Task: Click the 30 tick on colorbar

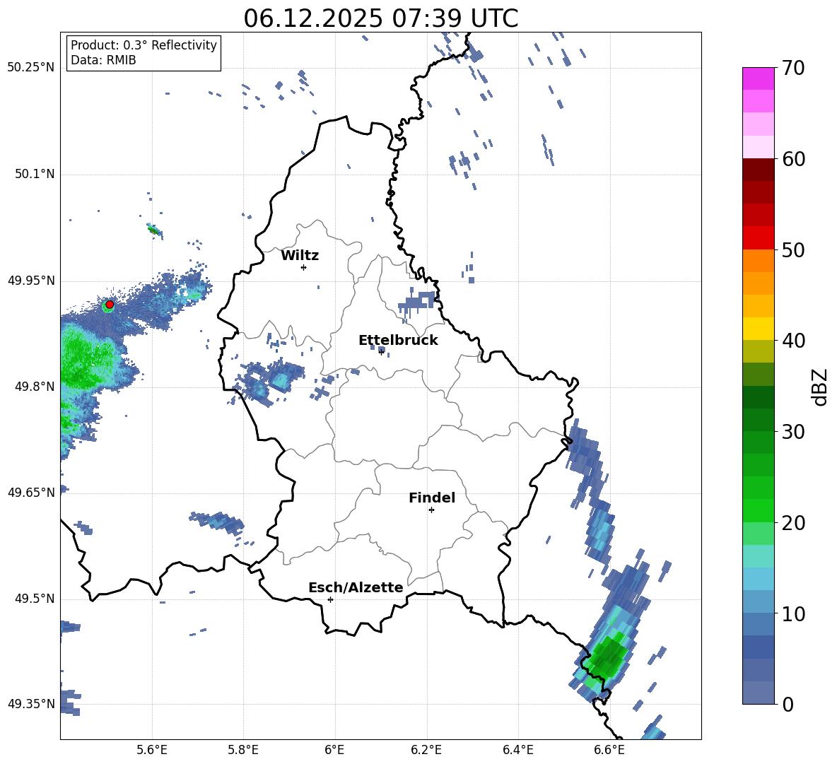Action: coord(793,432)
